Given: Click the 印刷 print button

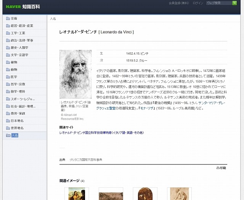Looking at the screenshot, I should click(x=221, y=168).
